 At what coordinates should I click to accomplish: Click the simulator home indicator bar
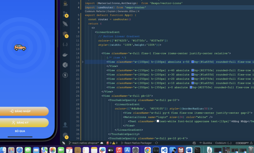coord(20,137)
